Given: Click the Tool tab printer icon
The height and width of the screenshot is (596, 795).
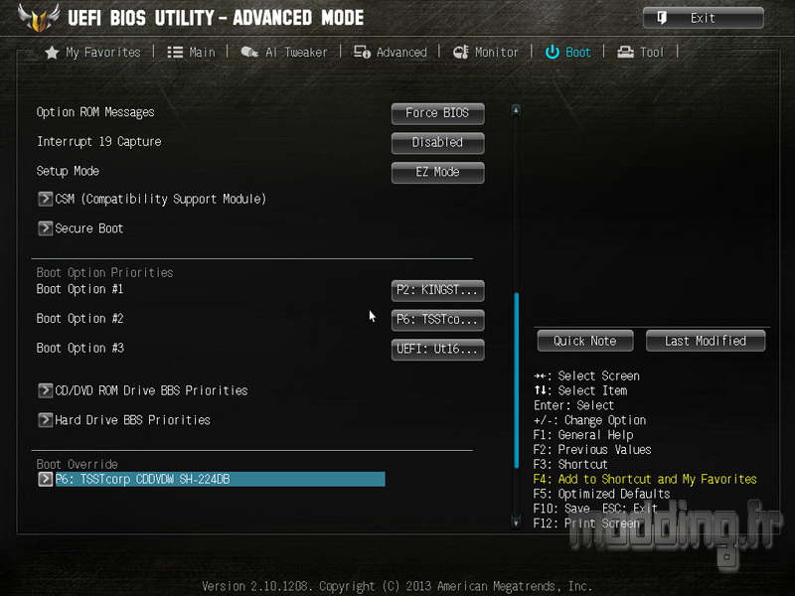Looking at the screenshot, I should 625,53.
